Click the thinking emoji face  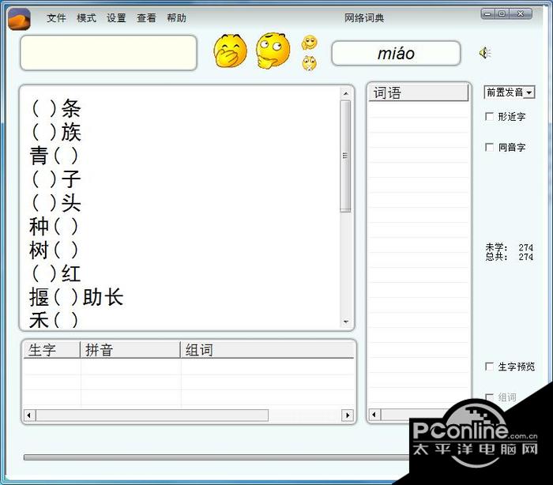pos(273,51)
